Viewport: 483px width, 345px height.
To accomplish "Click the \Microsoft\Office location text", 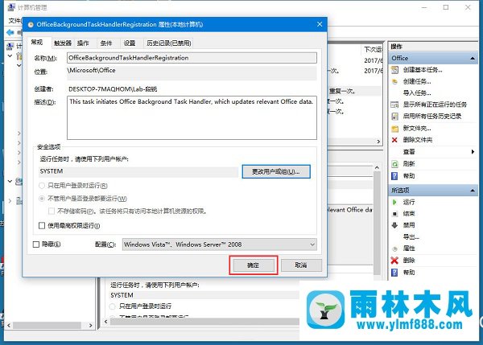I will (x=92, y=70).
